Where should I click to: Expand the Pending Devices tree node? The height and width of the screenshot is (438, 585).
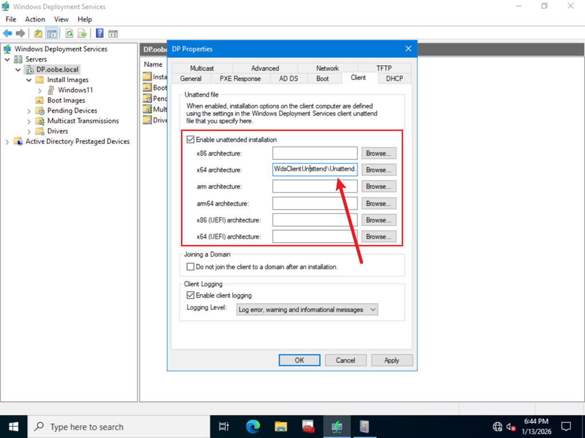[x=29, y=111]
